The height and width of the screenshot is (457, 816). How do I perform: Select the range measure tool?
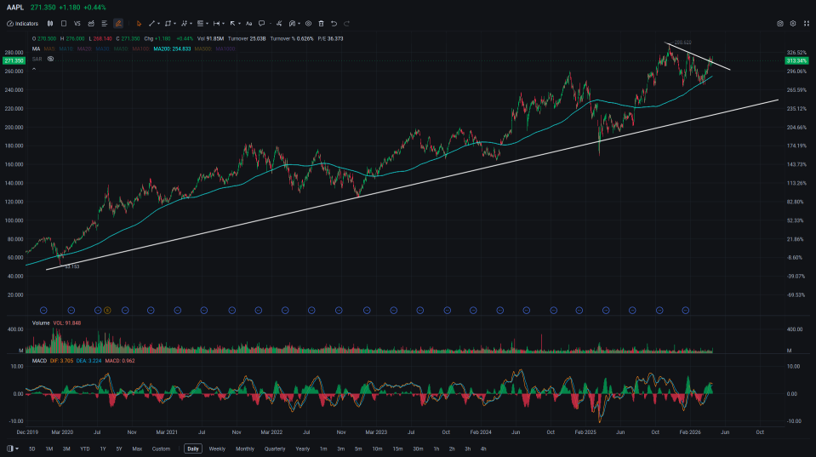(216, 24)
